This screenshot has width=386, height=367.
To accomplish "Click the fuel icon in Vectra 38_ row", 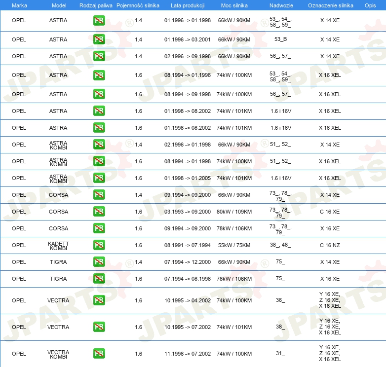I will point(99,327).
